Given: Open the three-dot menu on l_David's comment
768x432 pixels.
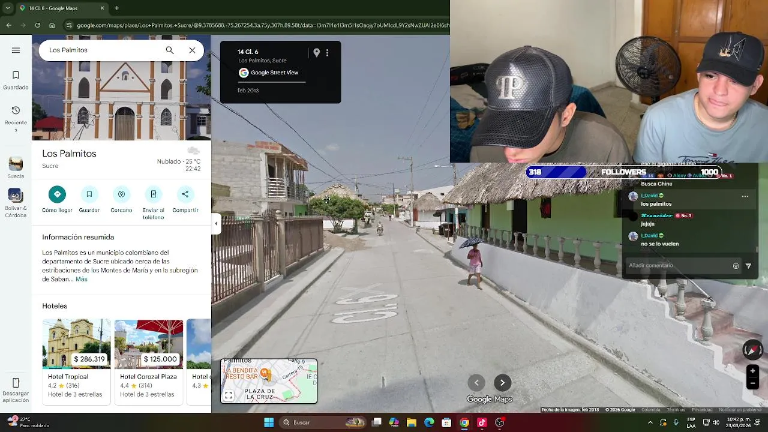Looking at the screenshot, I should click(745, 196).
